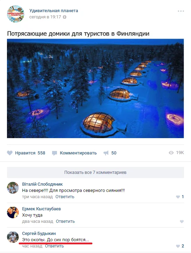Open Ермек Кыстаубаев's profile avatar

(13, 212)
